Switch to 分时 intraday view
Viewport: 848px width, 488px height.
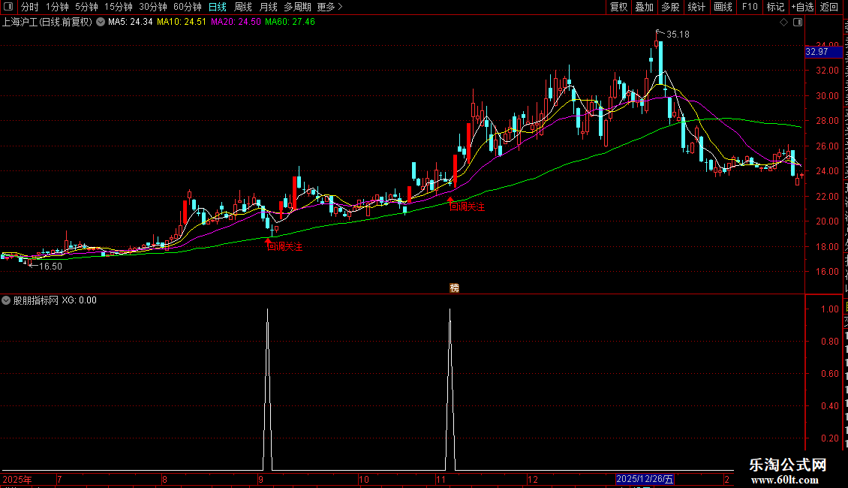point(30,7)
